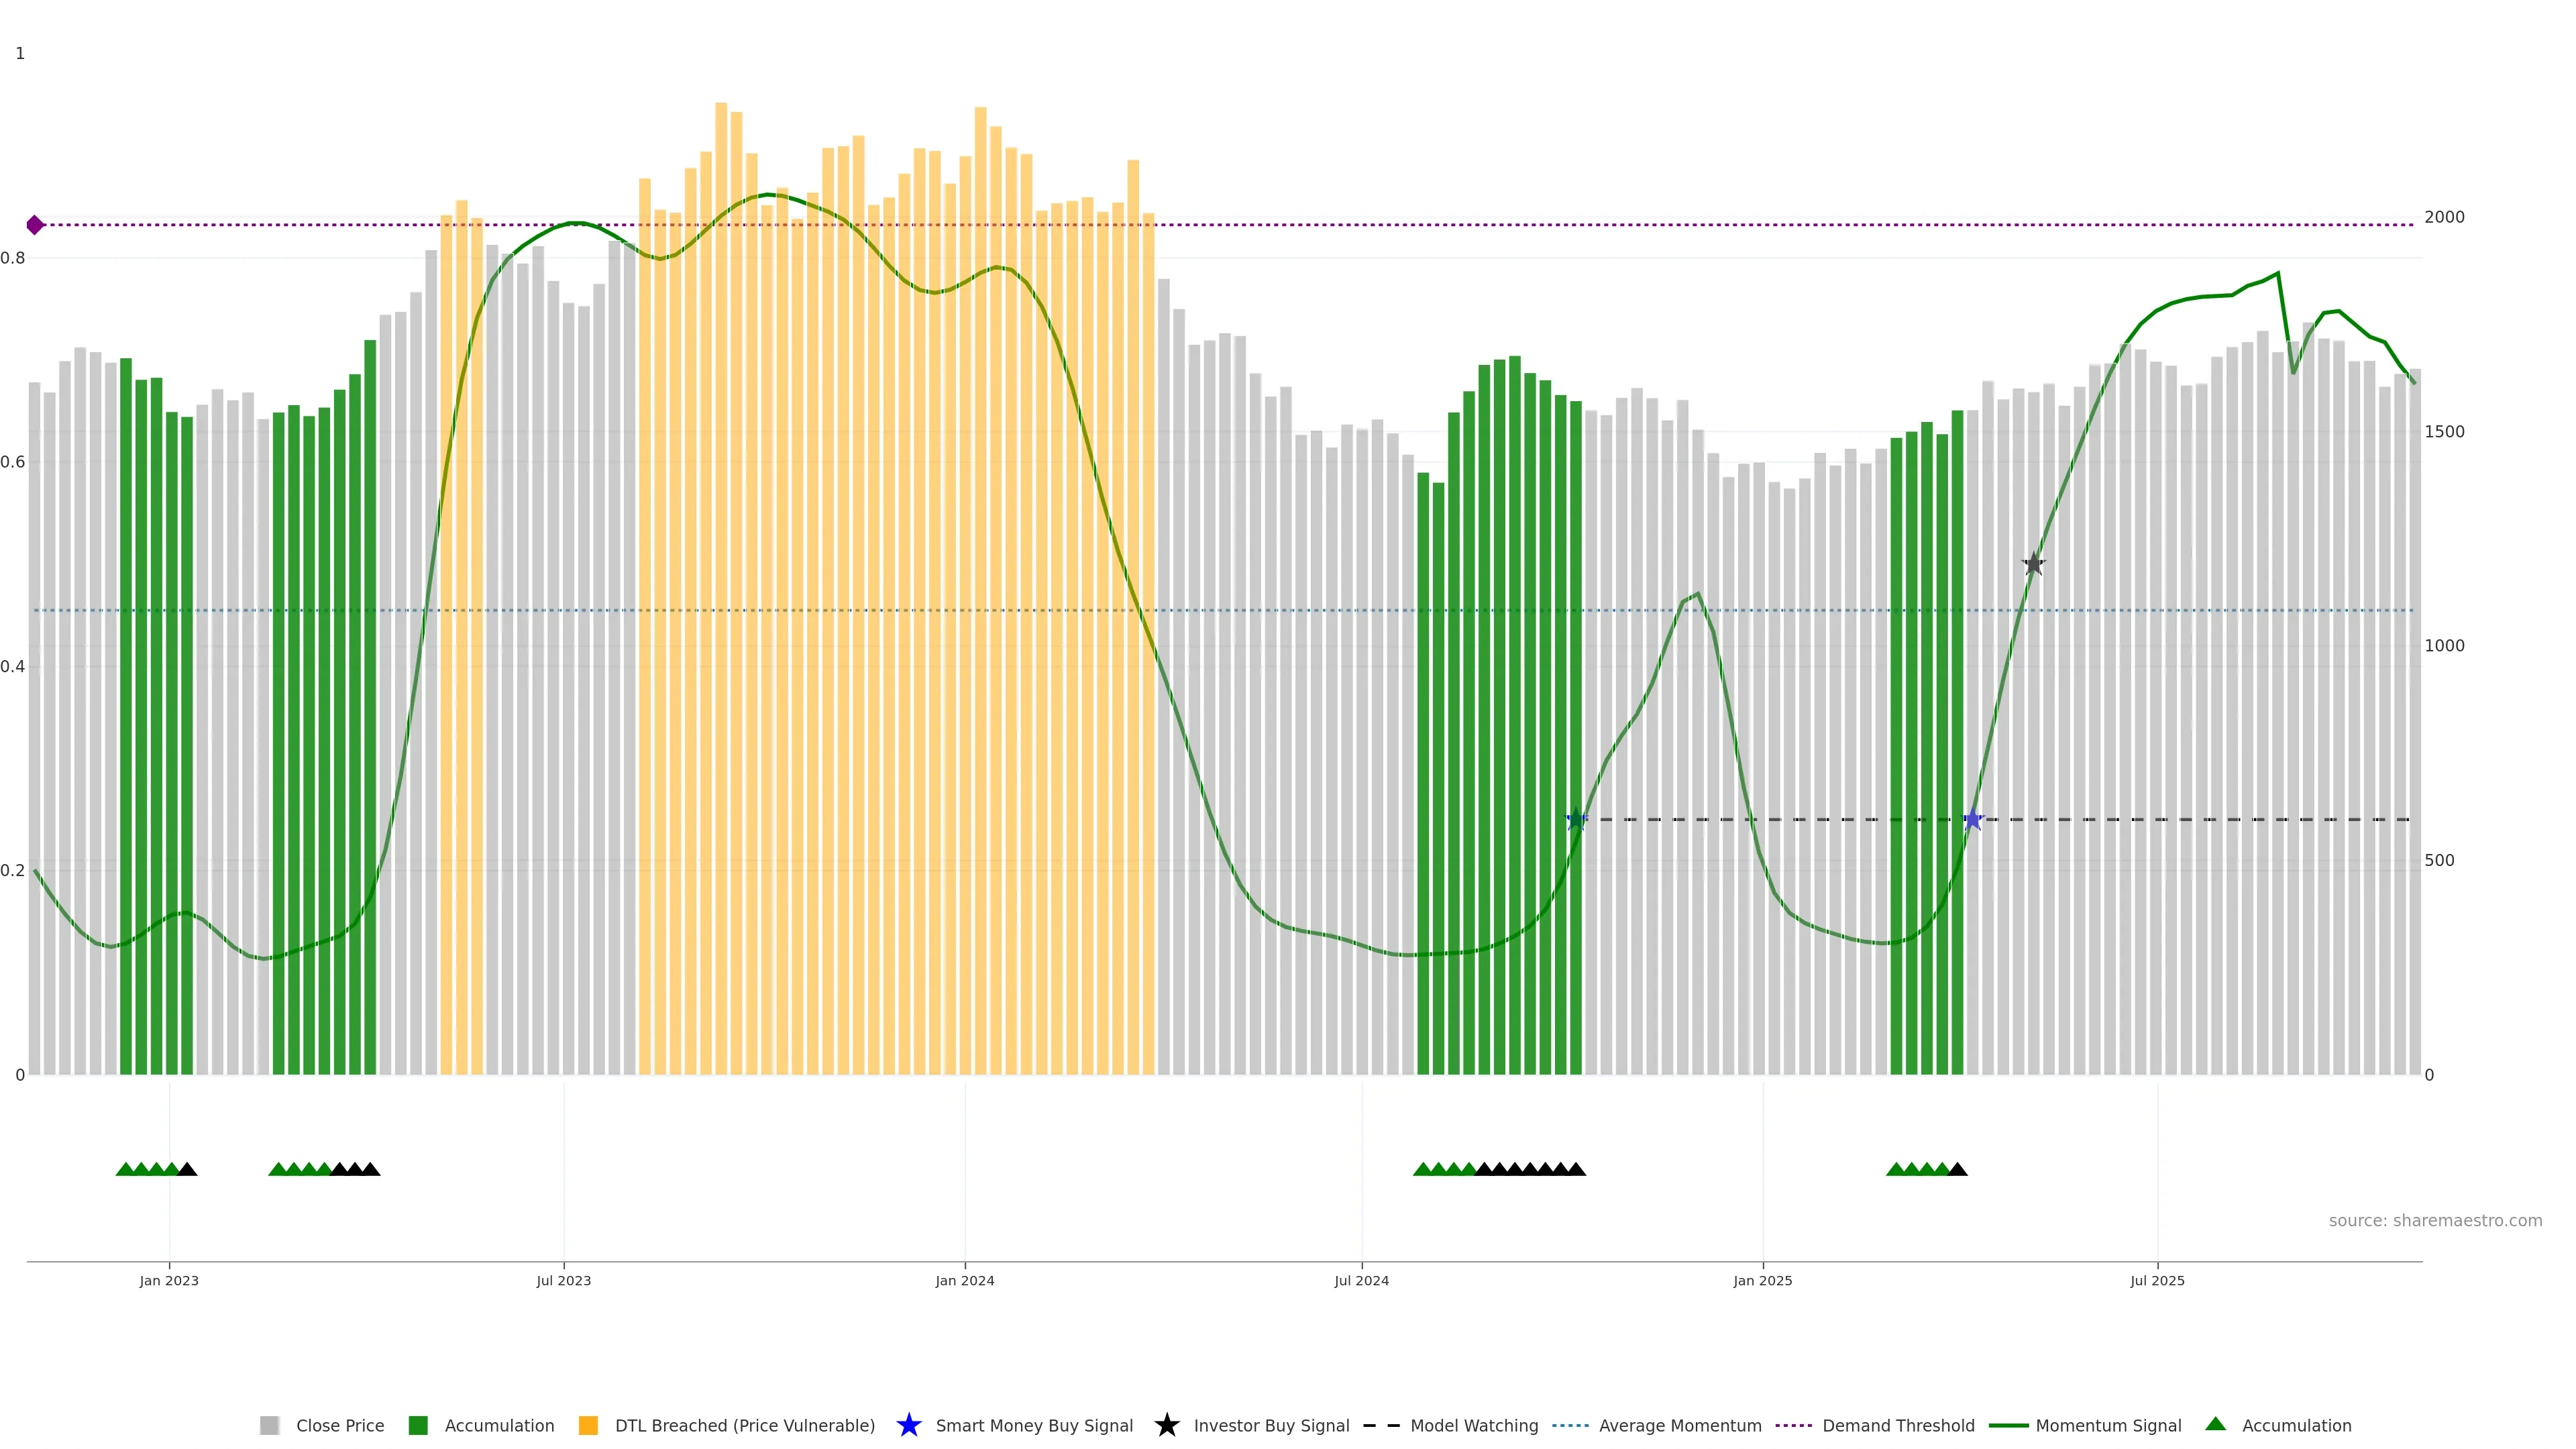The image size is (2576, 1449).
Task: Click the black Investor Buy Signal star on chart
Action: pyautogui.click(x=2033, y=564)
